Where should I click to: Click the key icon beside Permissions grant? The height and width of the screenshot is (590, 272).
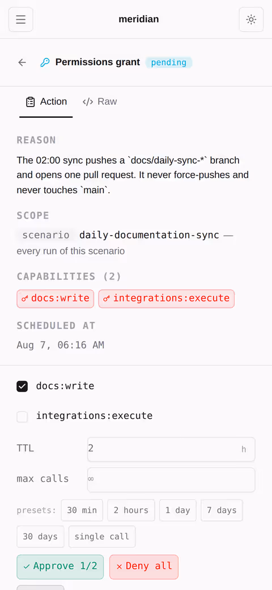coord(45,62)
